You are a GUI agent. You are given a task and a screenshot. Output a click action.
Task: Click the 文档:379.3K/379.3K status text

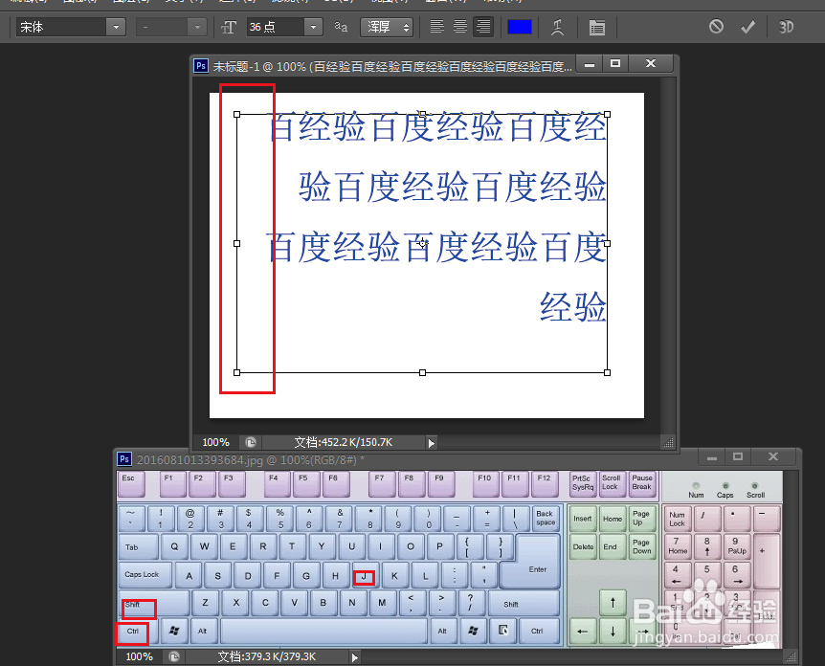(267, 656)
